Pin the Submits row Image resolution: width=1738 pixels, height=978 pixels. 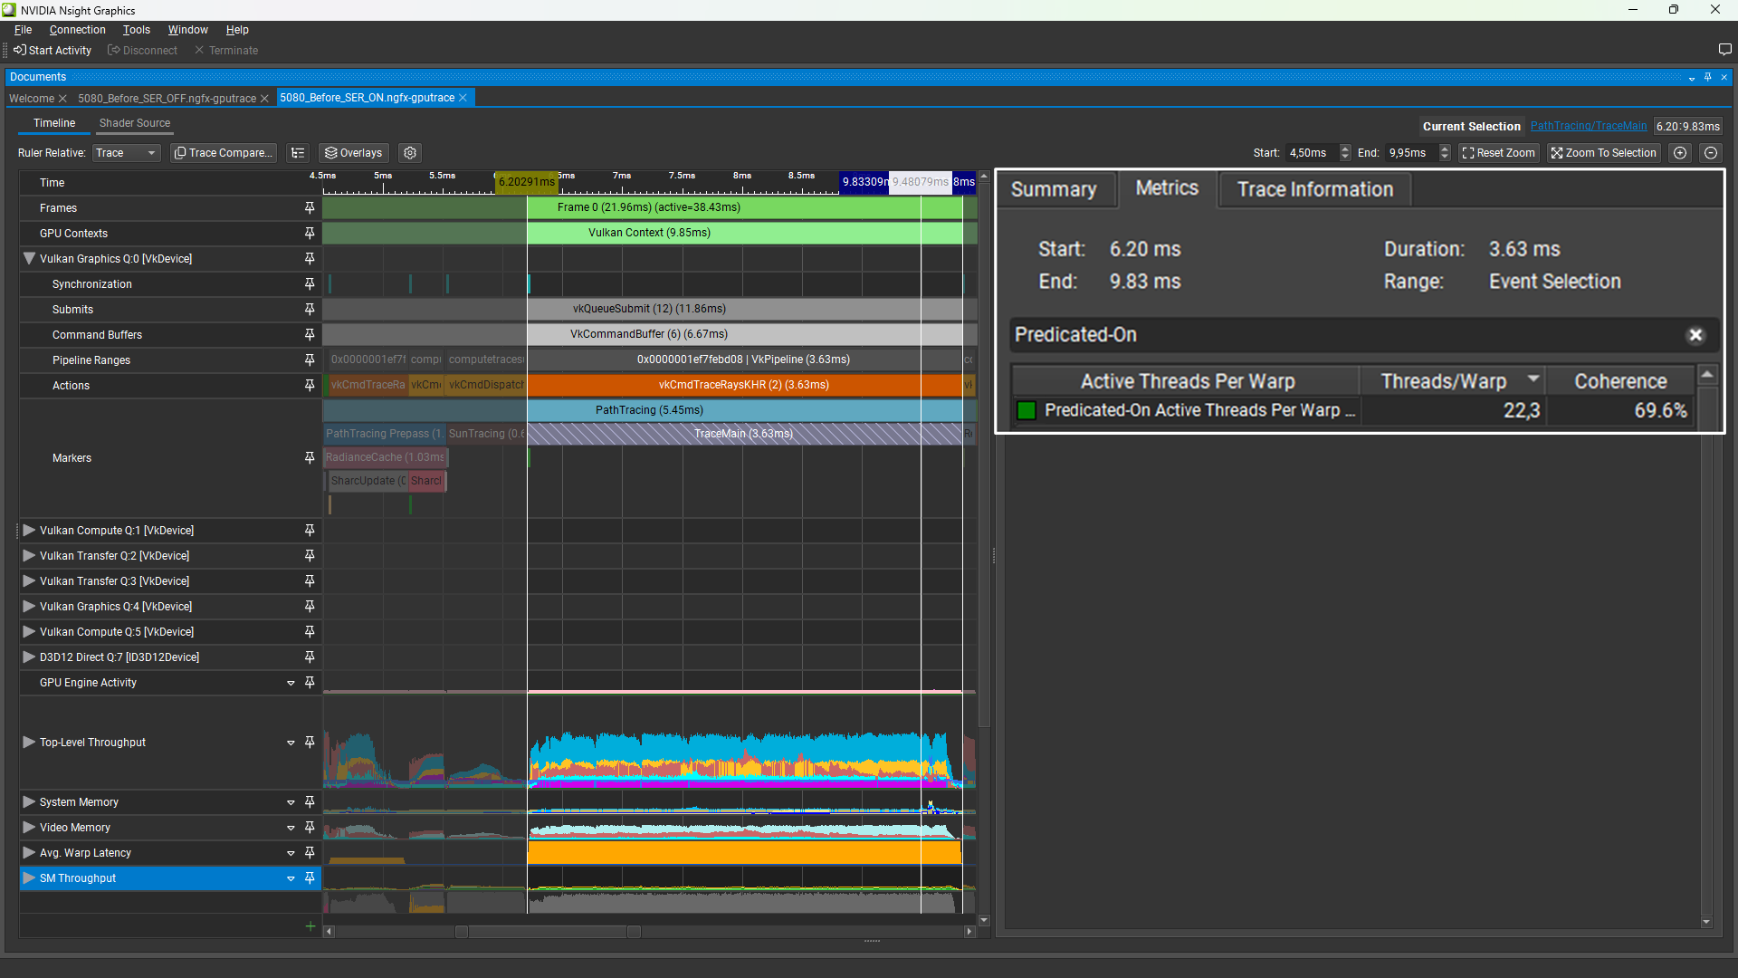tap(310, 310)
